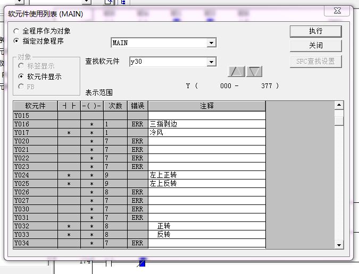Choose 软元件显示 radio button
The width and height of the screenshot is (359, 274).
pyautogui.click(x=21, y=76)
